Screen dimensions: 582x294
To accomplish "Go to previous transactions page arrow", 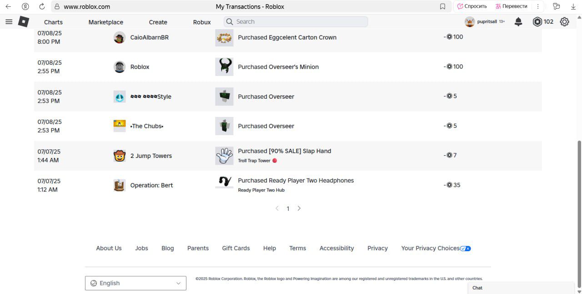I will click(277, 208).
